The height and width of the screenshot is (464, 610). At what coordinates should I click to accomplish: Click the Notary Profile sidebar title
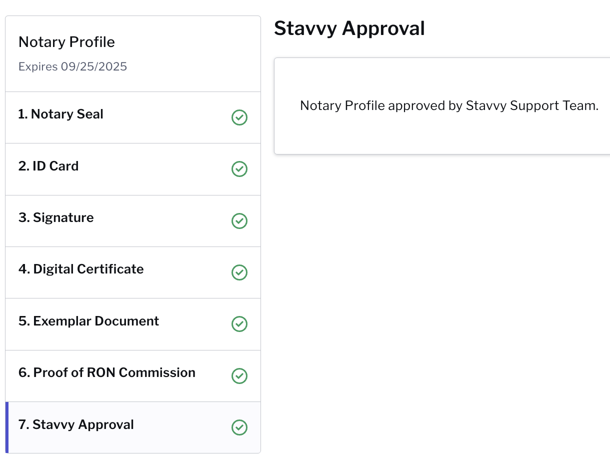click(66, 42)
